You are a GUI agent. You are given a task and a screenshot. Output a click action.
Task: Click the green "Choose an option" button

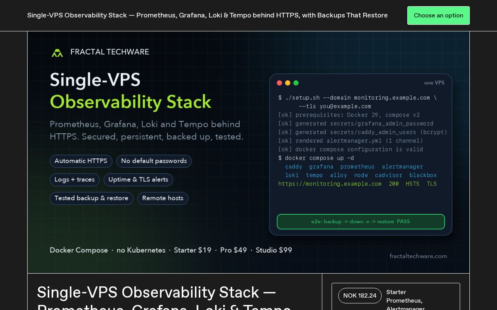(438, 15)
